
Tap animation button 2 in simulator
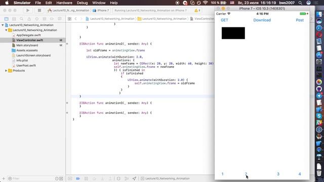pyautogui.click(x=246, y=174)
